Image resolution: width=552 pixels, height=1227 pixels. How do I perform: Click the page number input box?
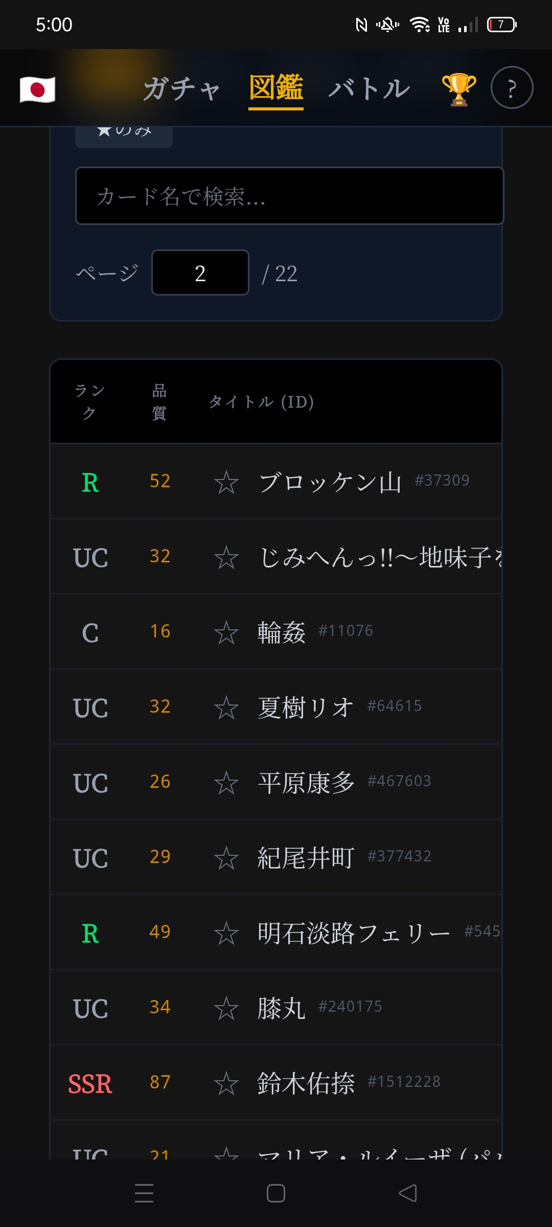tap(200, 273)
